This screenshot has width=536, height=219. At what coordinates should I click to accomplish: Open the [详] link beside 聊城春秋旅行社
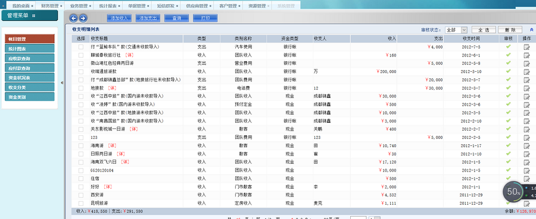[x=129, y=55]
